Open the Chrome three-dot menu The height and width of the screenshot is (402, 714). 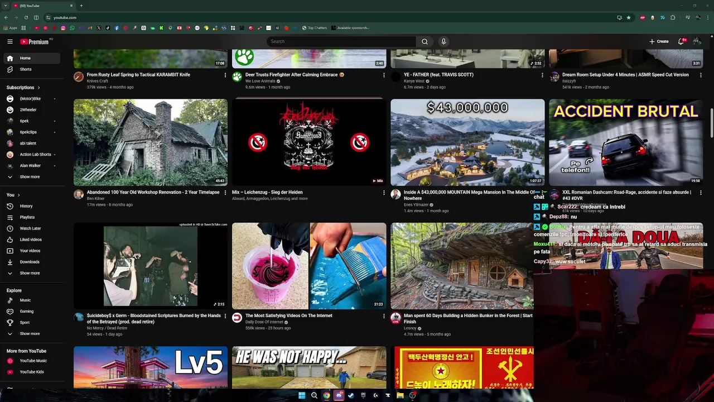point(708,17)
